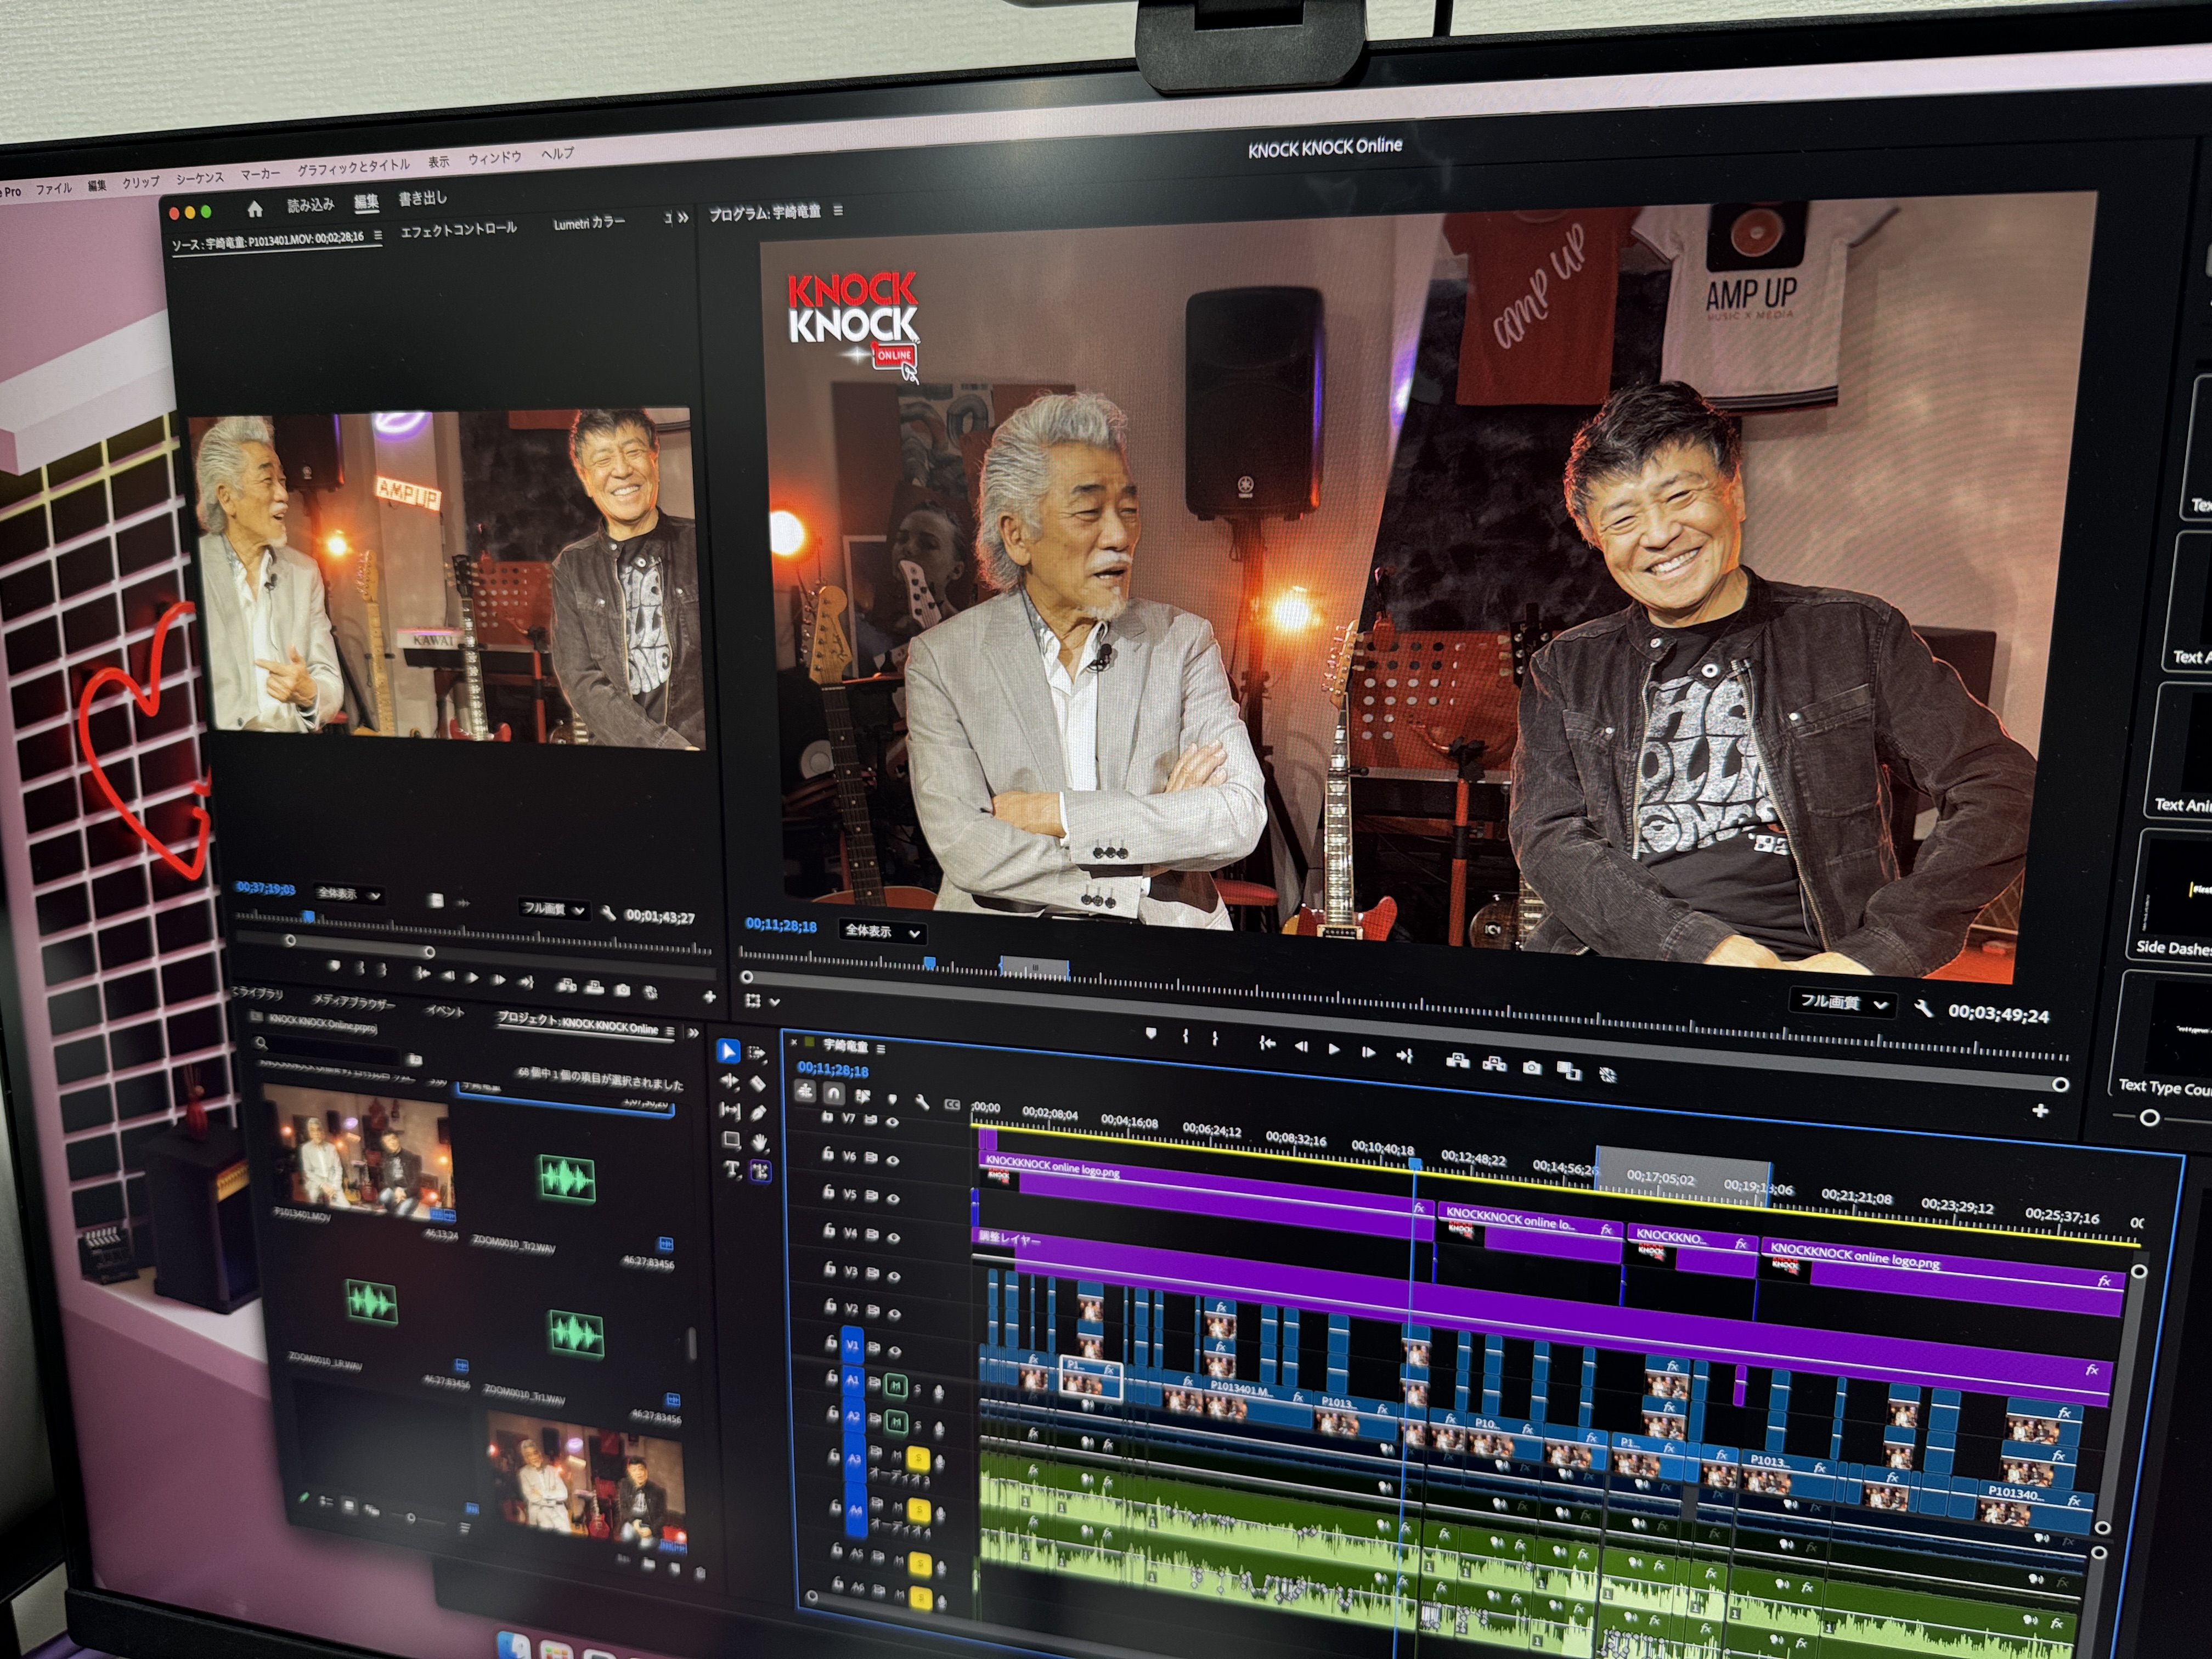Toggle lock on track V4
This screenshot has height=1659, width=2212.
[x=829, y=1231]
